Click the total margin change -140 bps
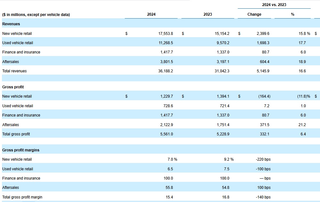Screen dimensions: 320x202 (263, 197)
